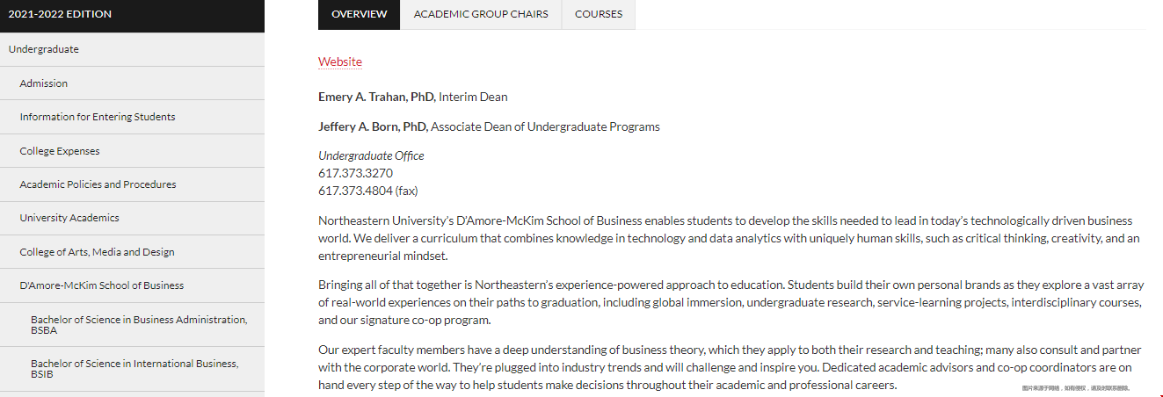This screenshot has width=1163, height=397.
Task: Select D'Amore-McKim School of Business entry
Action: [132, 285]
